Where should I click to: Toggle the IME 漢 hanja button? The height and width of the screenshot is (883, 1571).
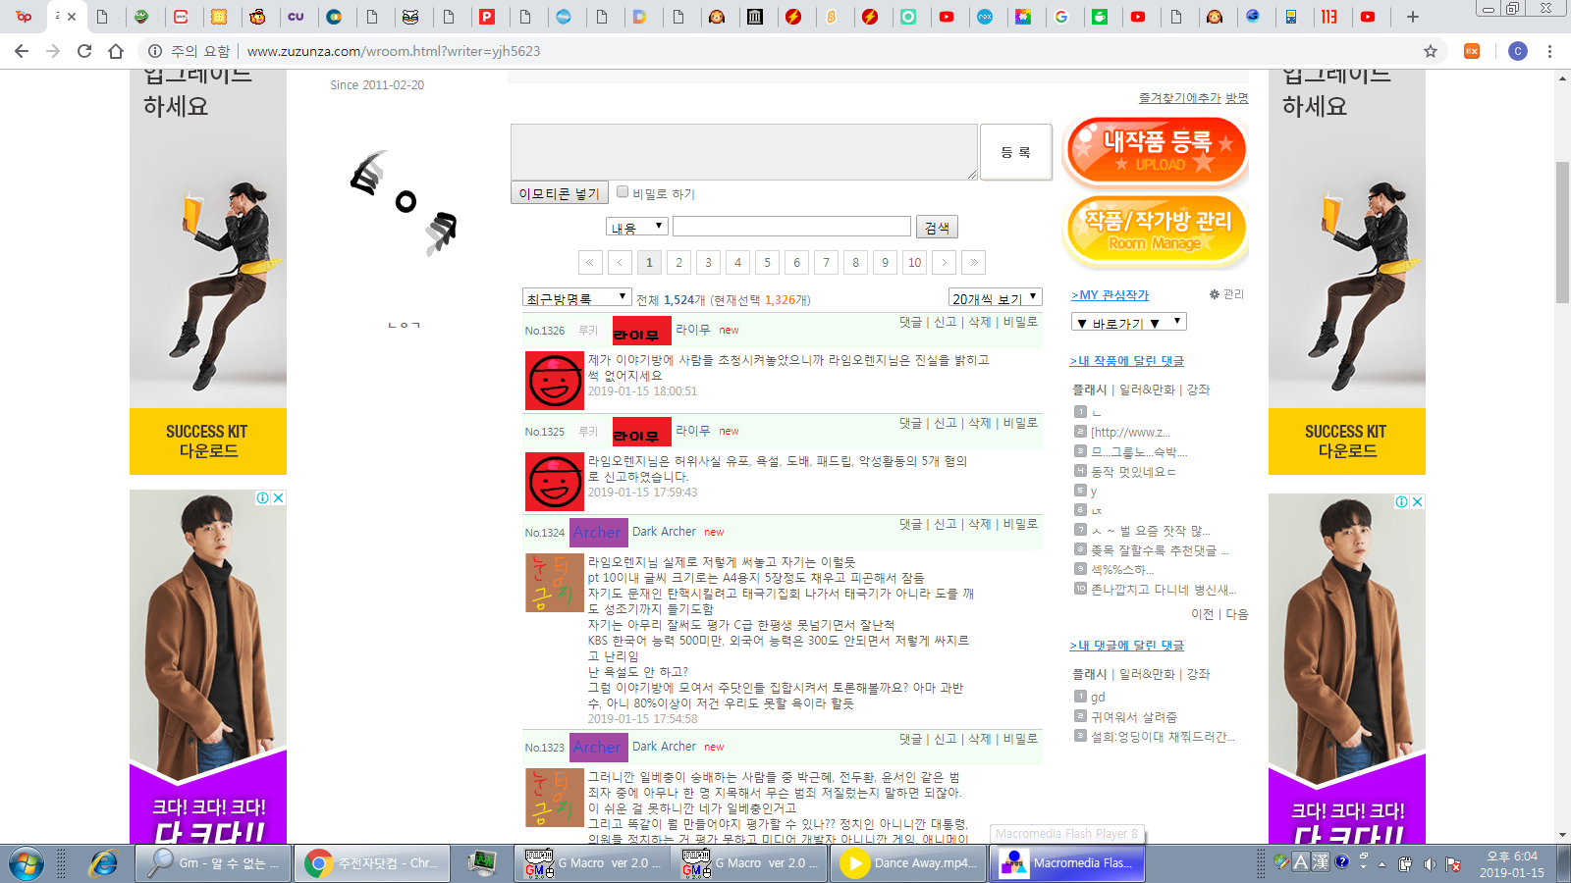1321,861
